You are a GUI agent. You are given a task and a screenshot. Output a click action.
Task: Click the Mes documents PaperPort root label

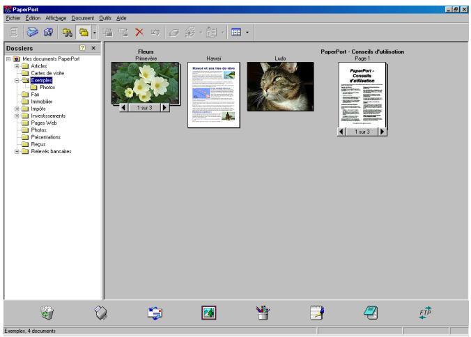coord(51,58)
